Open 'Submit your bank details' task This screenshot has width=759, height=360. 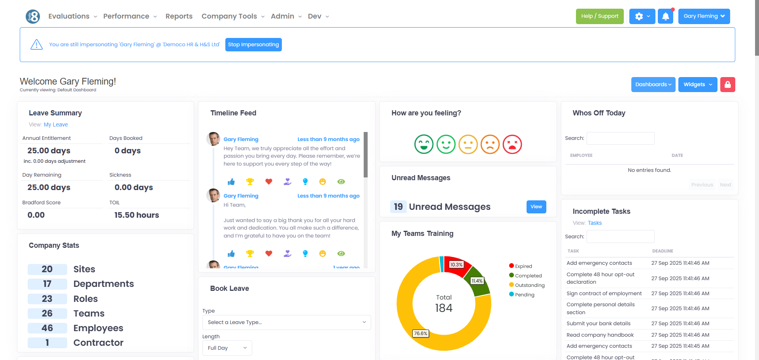[599, 324]
